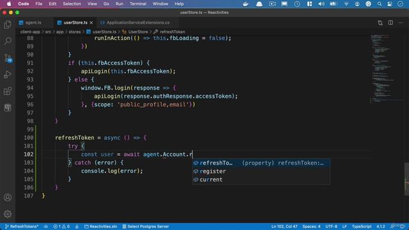Screen dimensions: 409x230
Task: Click the editor vertical scrollbar thumb
Action: pyautogui.click(x=406, y=179)
